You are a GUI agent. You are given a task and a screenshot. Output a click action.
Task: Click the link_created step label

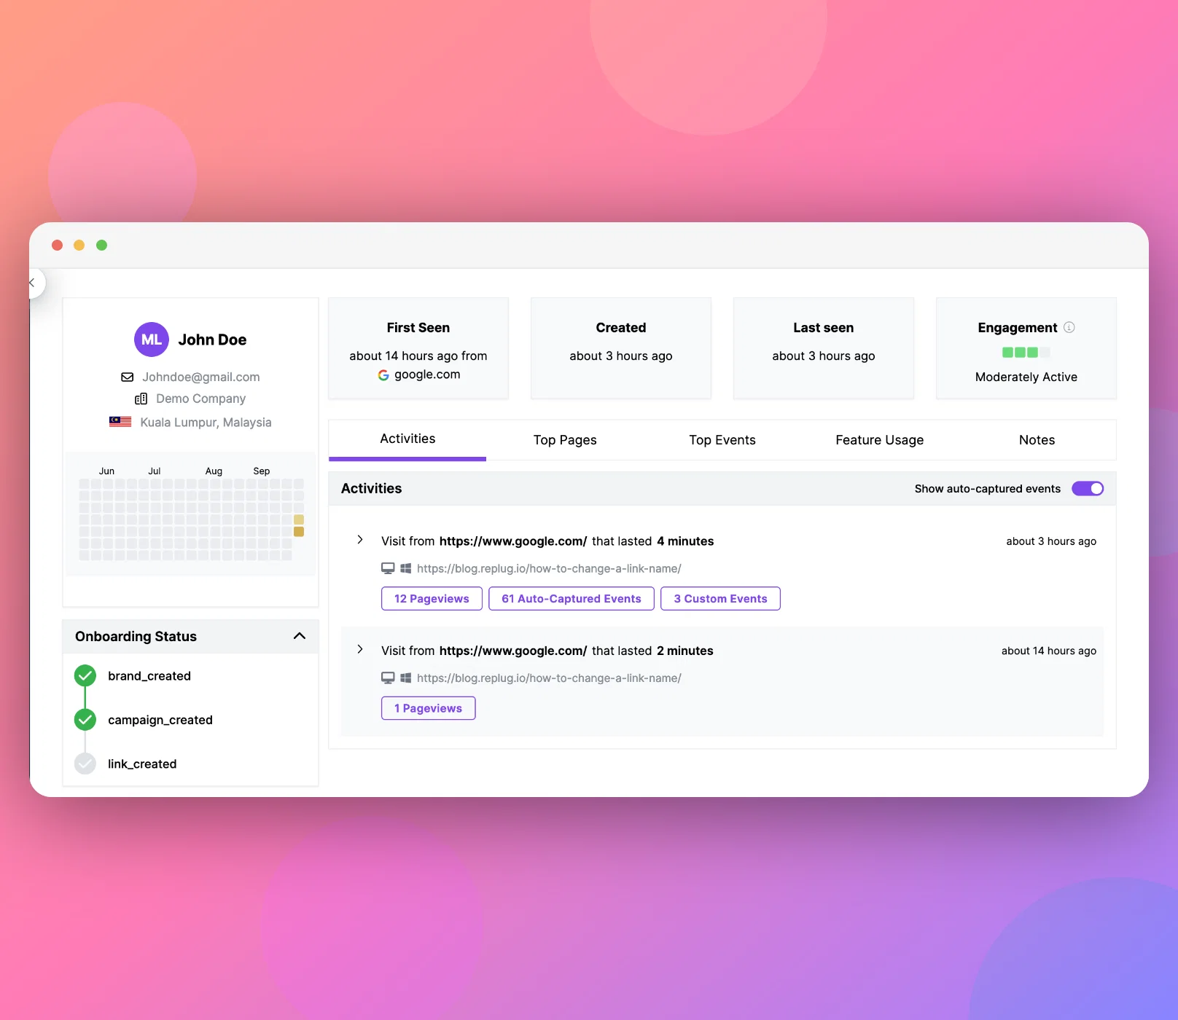click(x=142, y=764)
